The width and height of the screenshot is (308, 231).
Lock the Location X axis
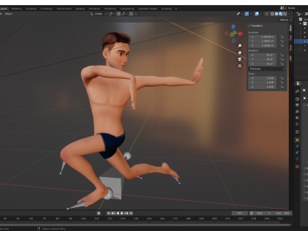[x=282, y=37]
